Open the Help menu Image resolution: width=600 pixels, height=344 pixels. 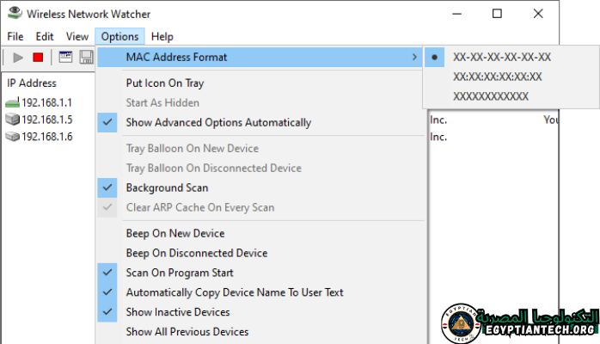(162, 37)
